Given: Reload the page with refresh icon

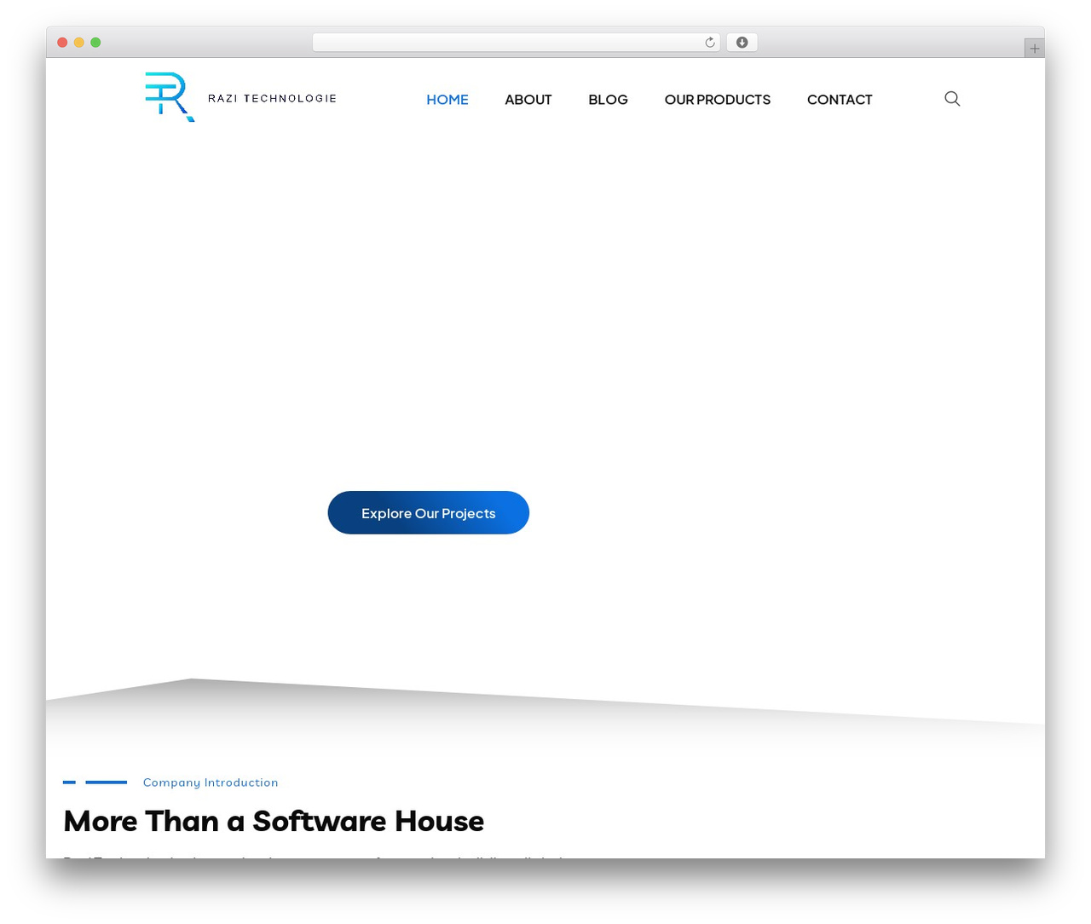Looking at the screenshot, I should pos(709,43).
